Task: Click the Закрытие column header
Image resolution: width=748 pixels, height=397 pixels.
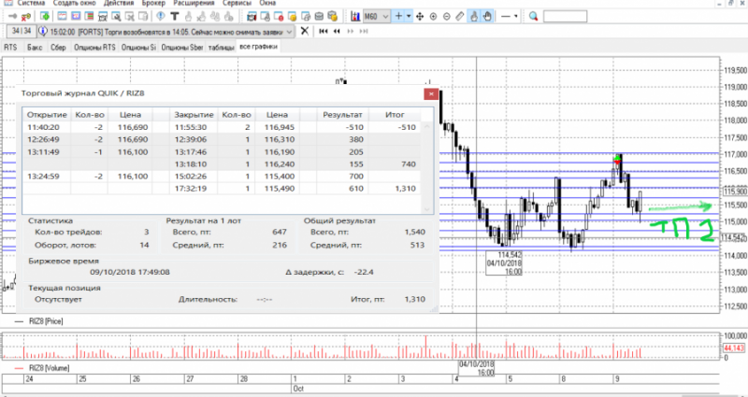Action: click(194, 115)
